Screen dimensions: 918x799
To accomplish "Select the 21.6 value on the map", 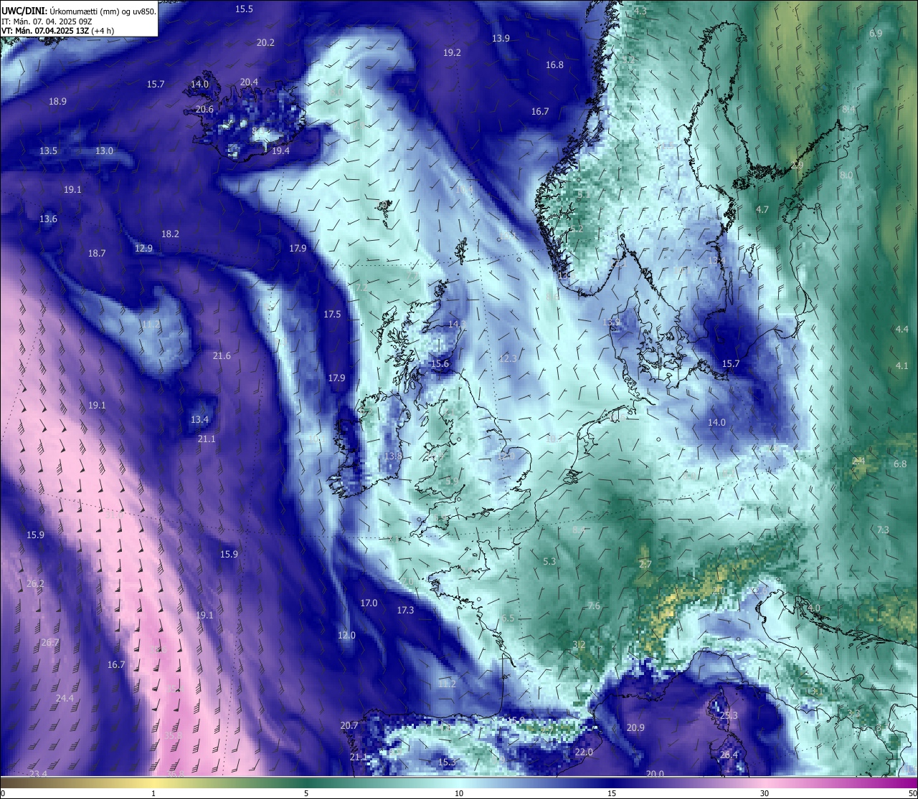I will click(222, 355).
